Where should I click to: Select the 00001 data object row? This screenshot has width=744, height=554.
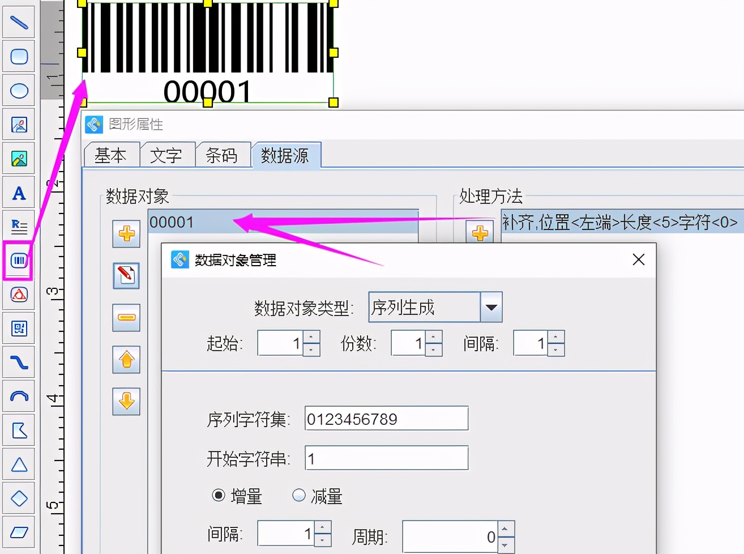click(x=283, y=222)
